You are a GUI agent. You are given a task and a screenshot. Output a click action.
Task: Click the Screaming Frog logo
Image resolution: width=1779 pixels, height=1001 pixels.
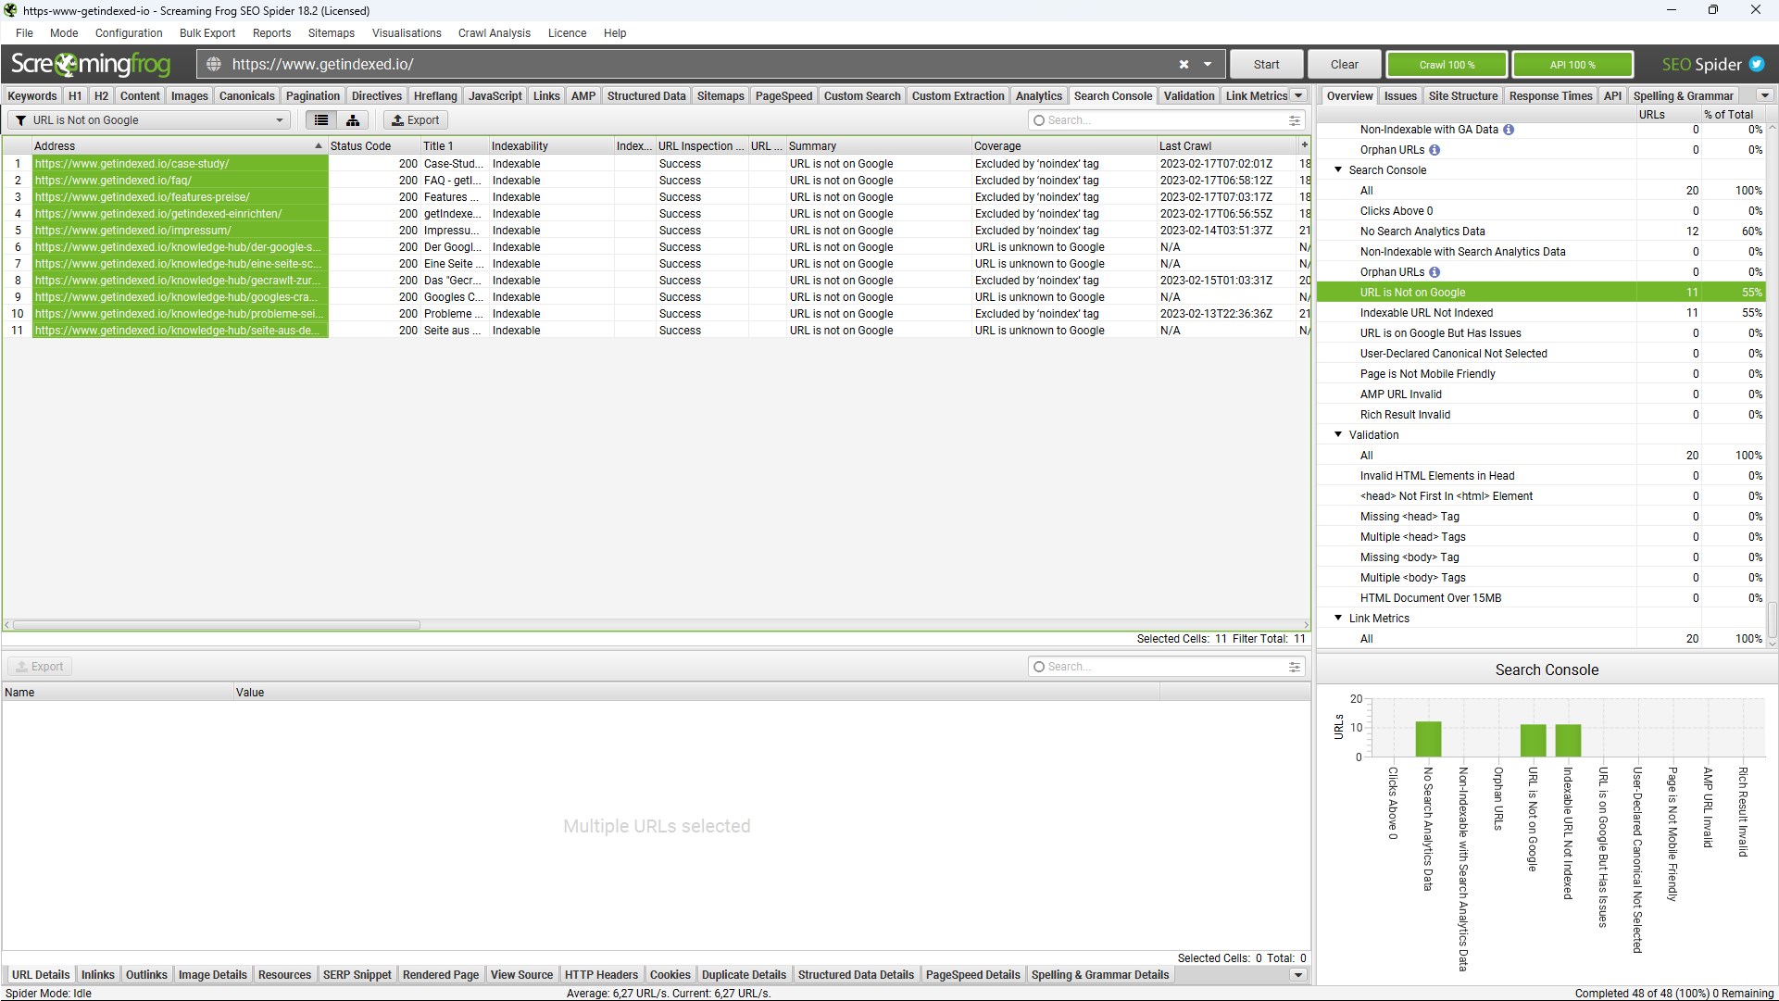click(x=91, y=65)
